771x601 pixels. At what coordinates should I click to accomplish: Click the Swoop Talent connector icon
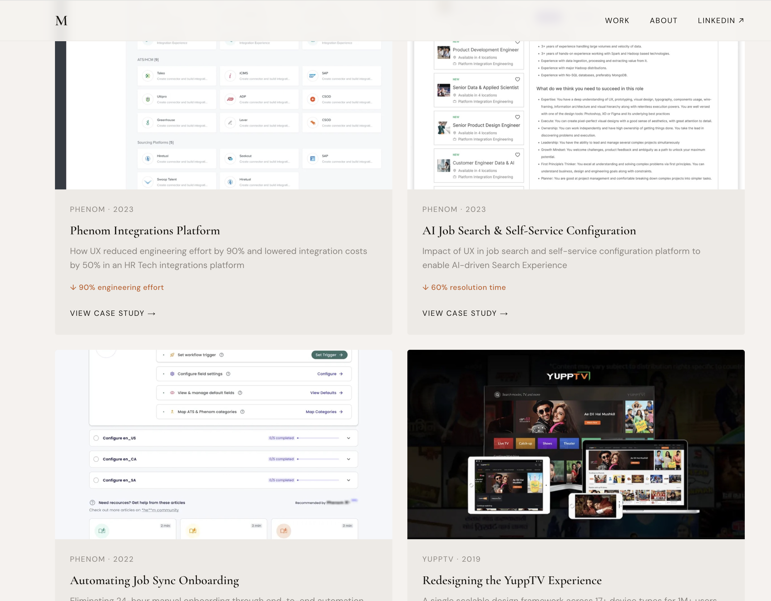pyautogui.click(x=147, y=182)
